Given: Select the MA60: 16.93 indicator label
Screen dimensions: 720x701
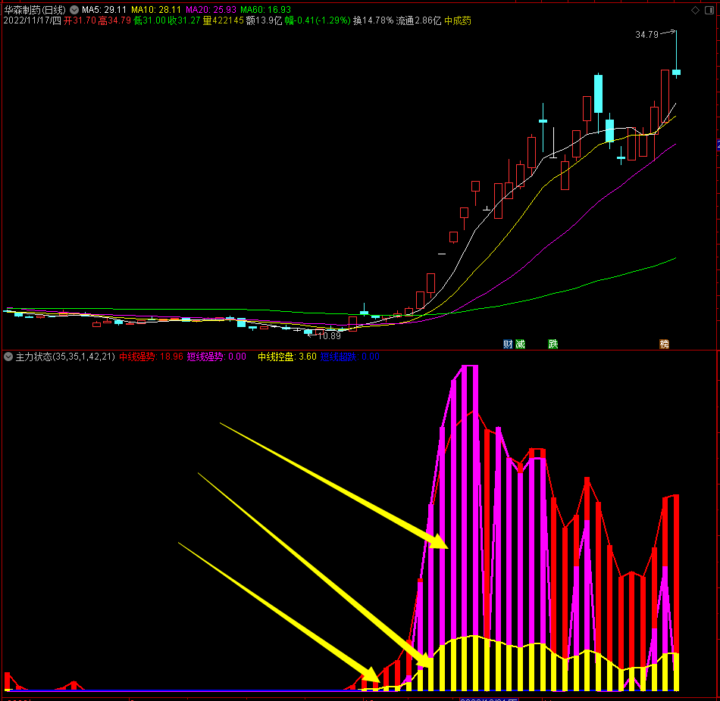Looking at the screenshot, I should [x=265, y=10].
